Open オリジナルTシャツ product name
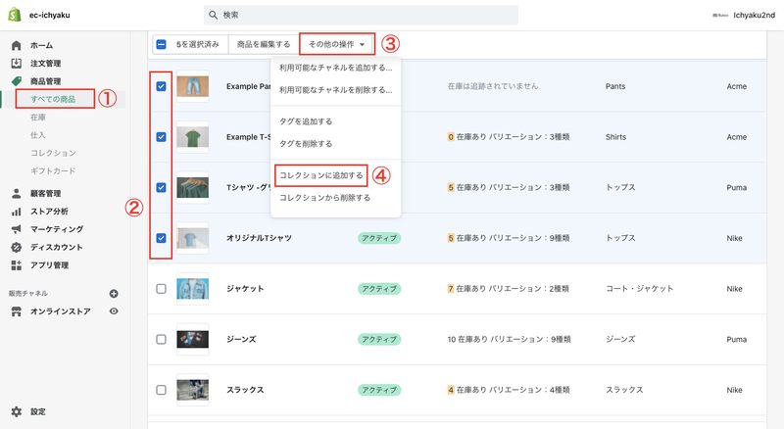Image resolution: width=784 pixels, height=429 pixels. [x=259, y=238]
